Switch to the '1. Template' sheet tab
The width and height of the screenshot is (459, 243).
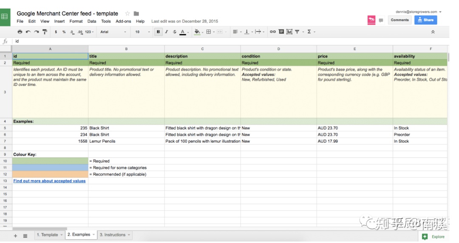(47, 235)
